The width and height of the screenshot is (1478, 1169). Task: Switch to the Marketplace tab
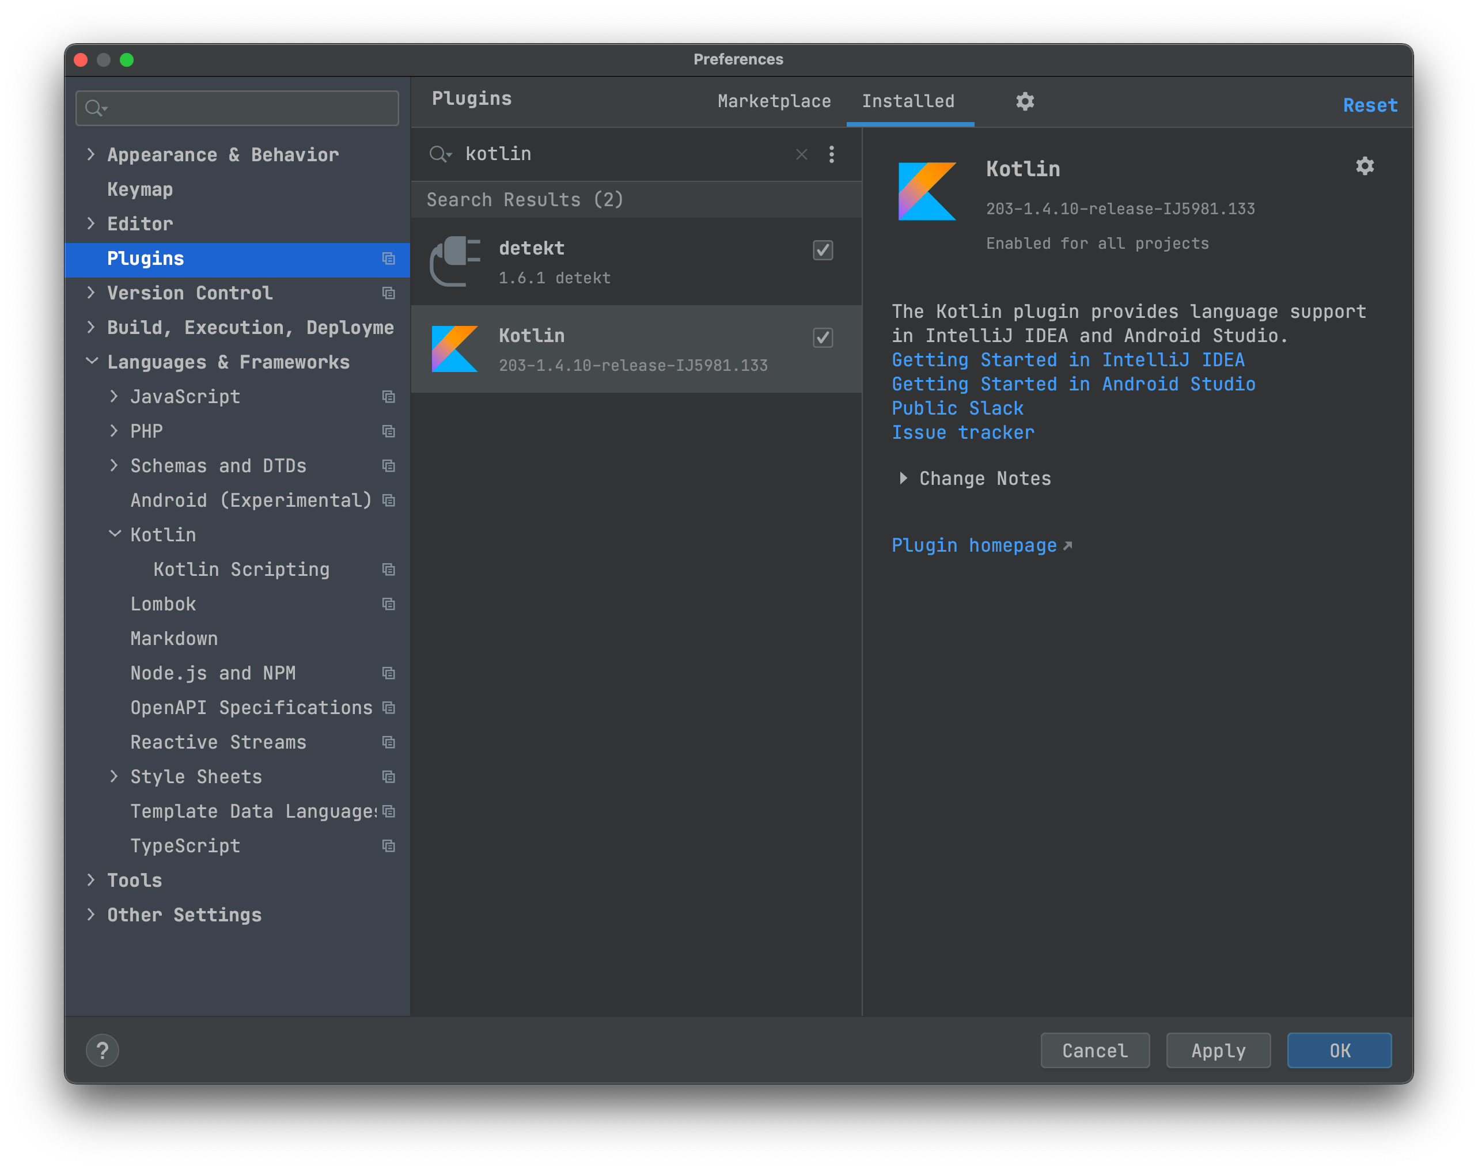[774, 101]
